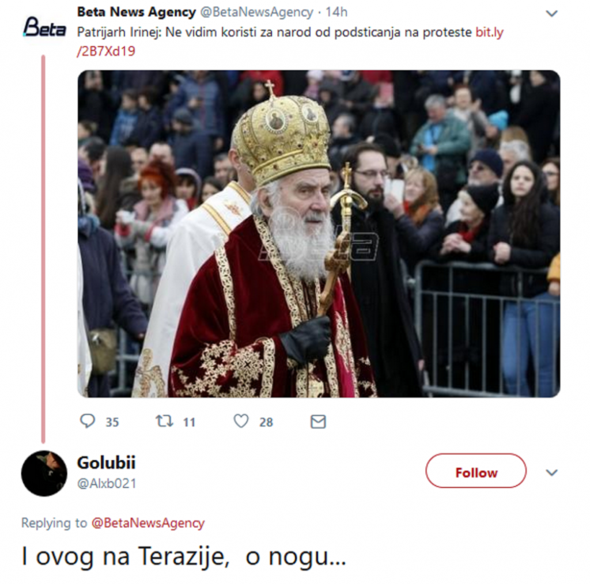Send tweet via direct message envelope icon

[x=318, y=422]
